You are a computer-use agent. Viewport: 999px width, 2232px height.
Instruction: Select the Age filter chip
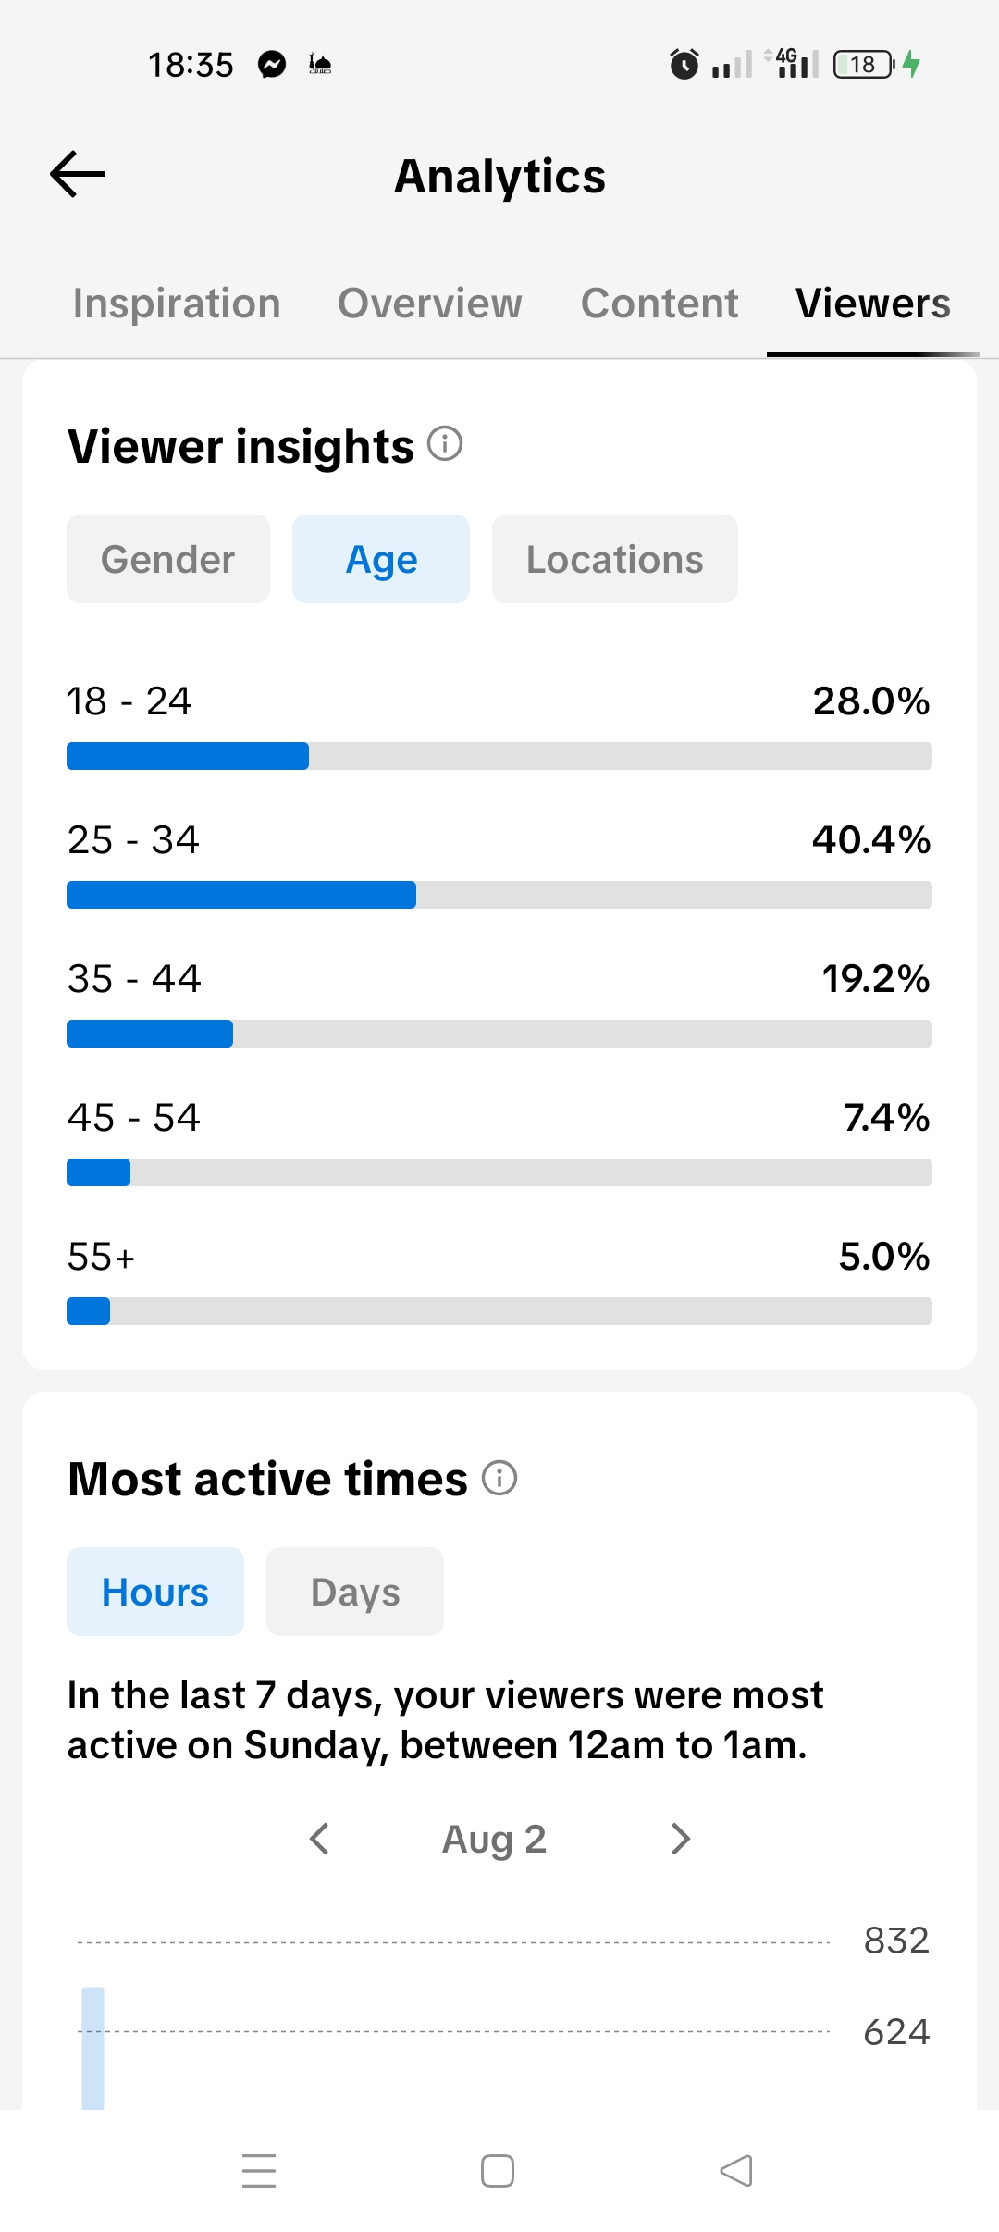[381, 559]
